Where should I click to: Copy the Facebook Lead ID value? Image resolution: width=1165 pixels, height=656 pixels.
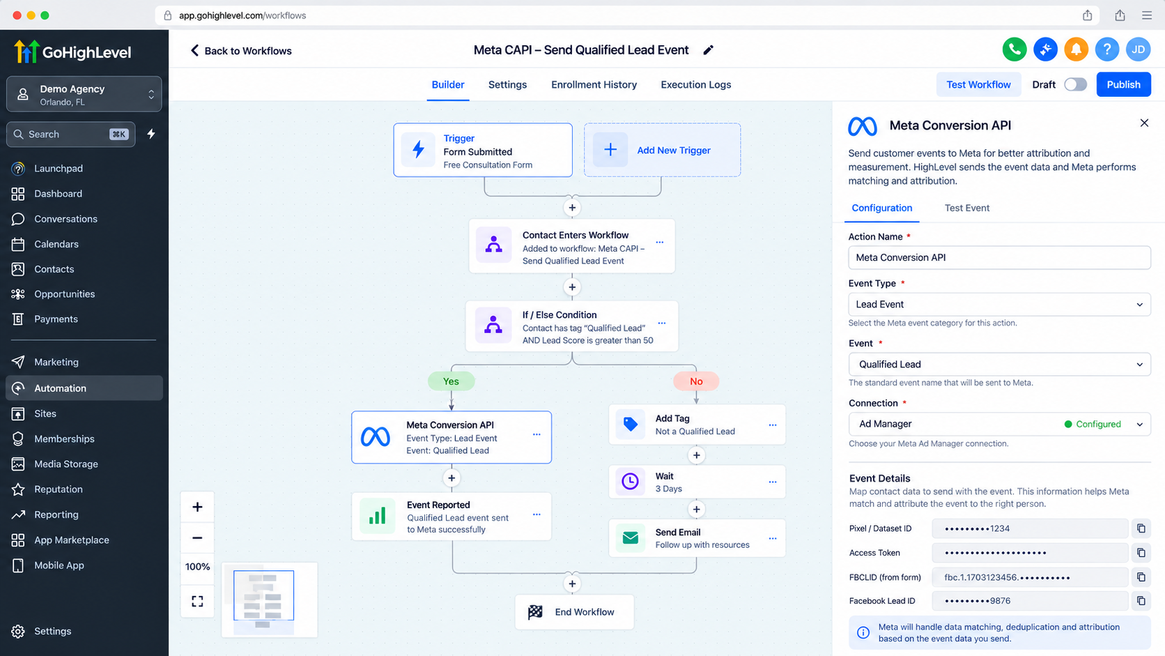(1141, 601)
